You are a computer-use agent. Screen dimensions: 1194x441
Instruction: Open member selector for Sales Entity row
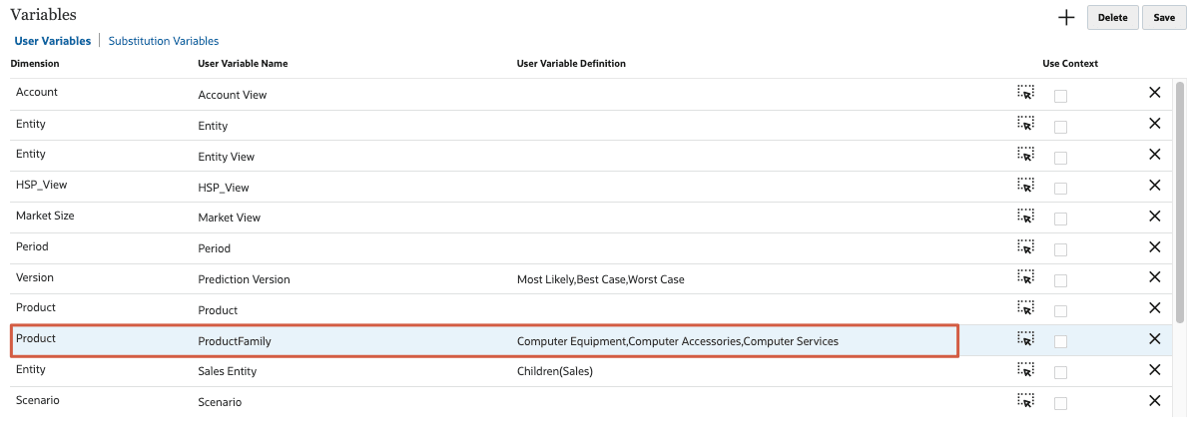tap(1025, 370)
